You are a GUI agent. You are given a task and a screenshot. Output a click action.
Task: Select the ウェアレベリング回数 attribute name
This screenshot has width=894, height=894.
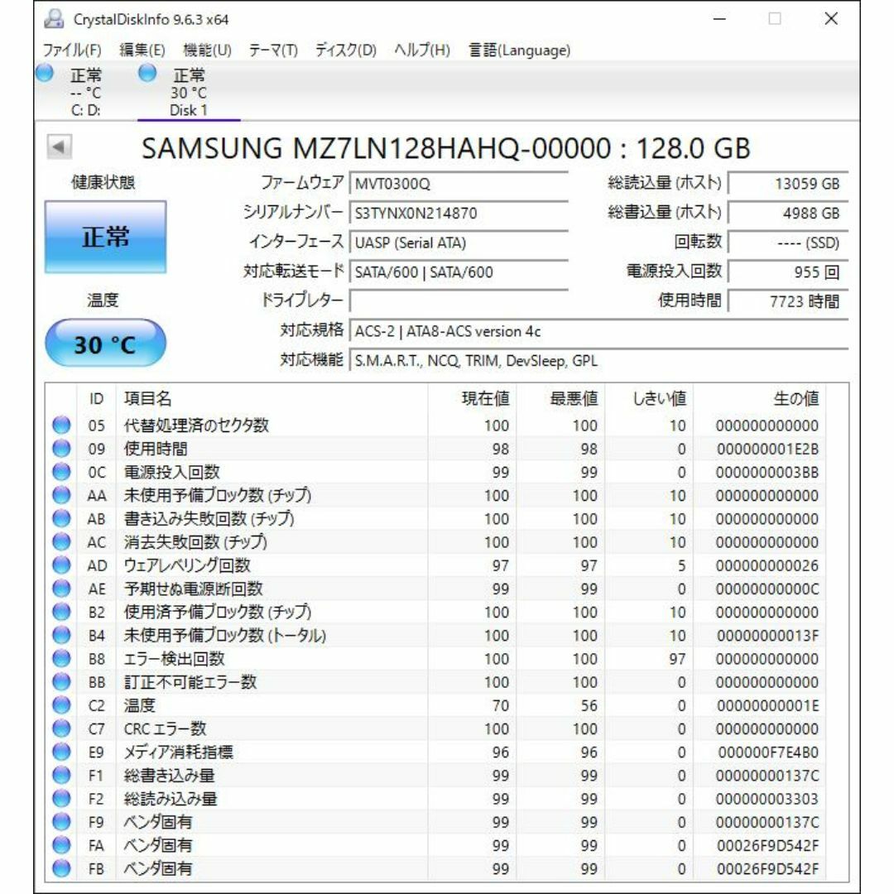(x=187, y=565)
